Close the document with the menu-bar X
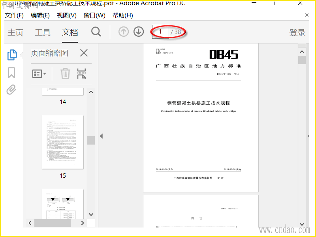This screenshot has height=237, width=316. 307,15
